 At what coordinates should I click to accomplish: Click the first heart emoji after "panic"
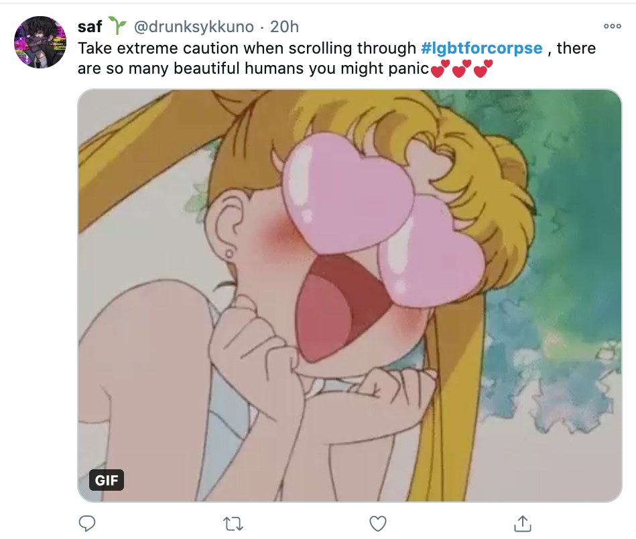click(440, 69)
